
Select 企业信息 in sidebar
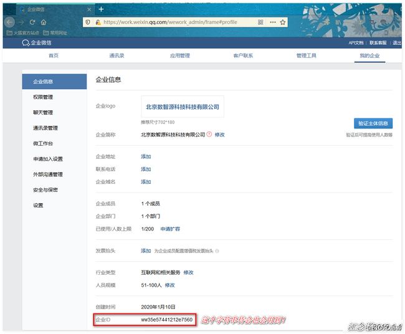tap(54, 82)
